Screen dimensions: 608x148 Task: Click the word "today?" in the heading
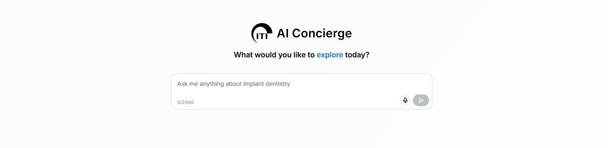point(357,55)
